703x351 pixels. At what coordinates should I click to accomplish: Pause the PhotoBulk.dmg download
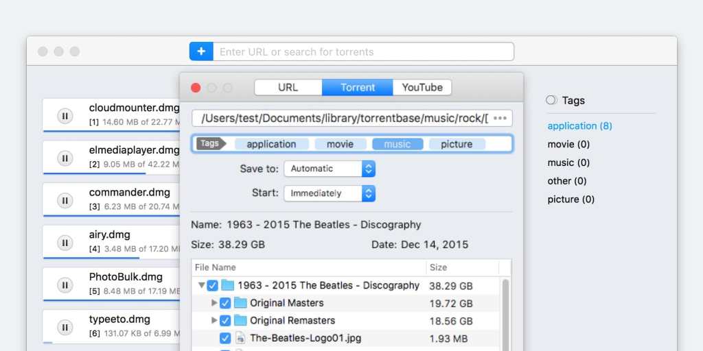(x=65, y=285)
